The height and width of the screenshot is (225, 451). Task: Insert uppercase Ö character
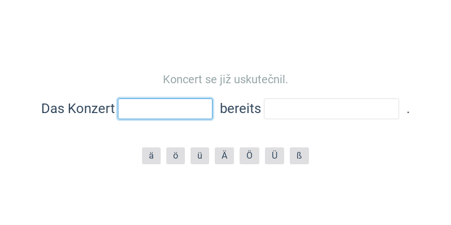click(249, 156)
